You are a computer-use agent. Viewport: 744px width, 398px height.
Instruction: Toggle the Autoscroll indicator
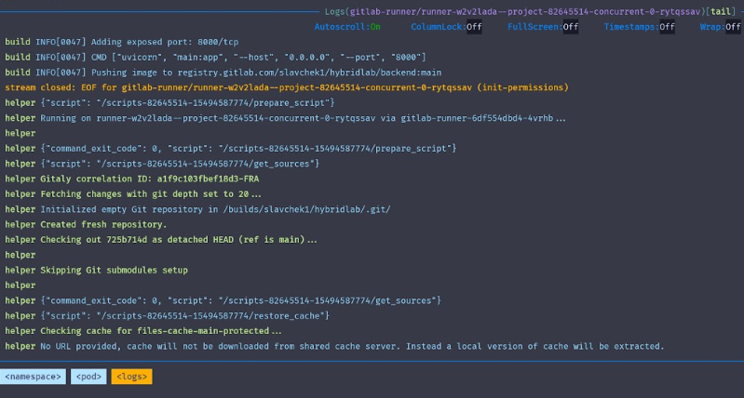pyautogui.click(x=347, y=27)
